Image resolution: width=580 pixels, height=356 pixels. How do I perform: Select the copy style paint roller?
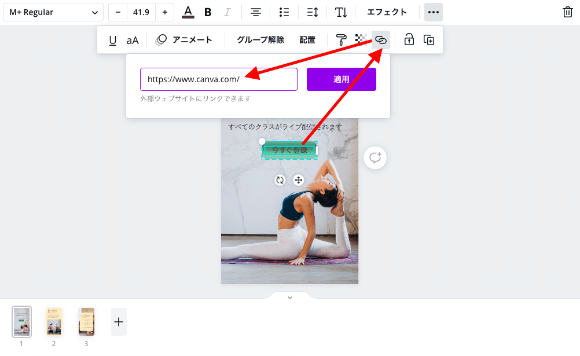pos(341,40)
